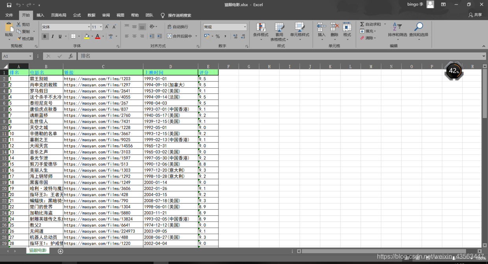This screenshot has height=264, width=488.
Task: Switch to the 数据 (Data) tab
Action: (91, 15)
